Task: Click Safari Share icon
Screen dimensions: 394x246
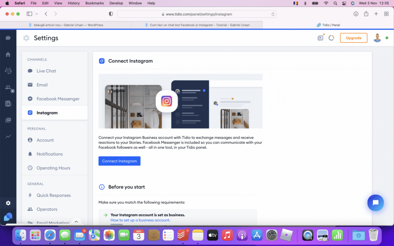Action: 366,14
